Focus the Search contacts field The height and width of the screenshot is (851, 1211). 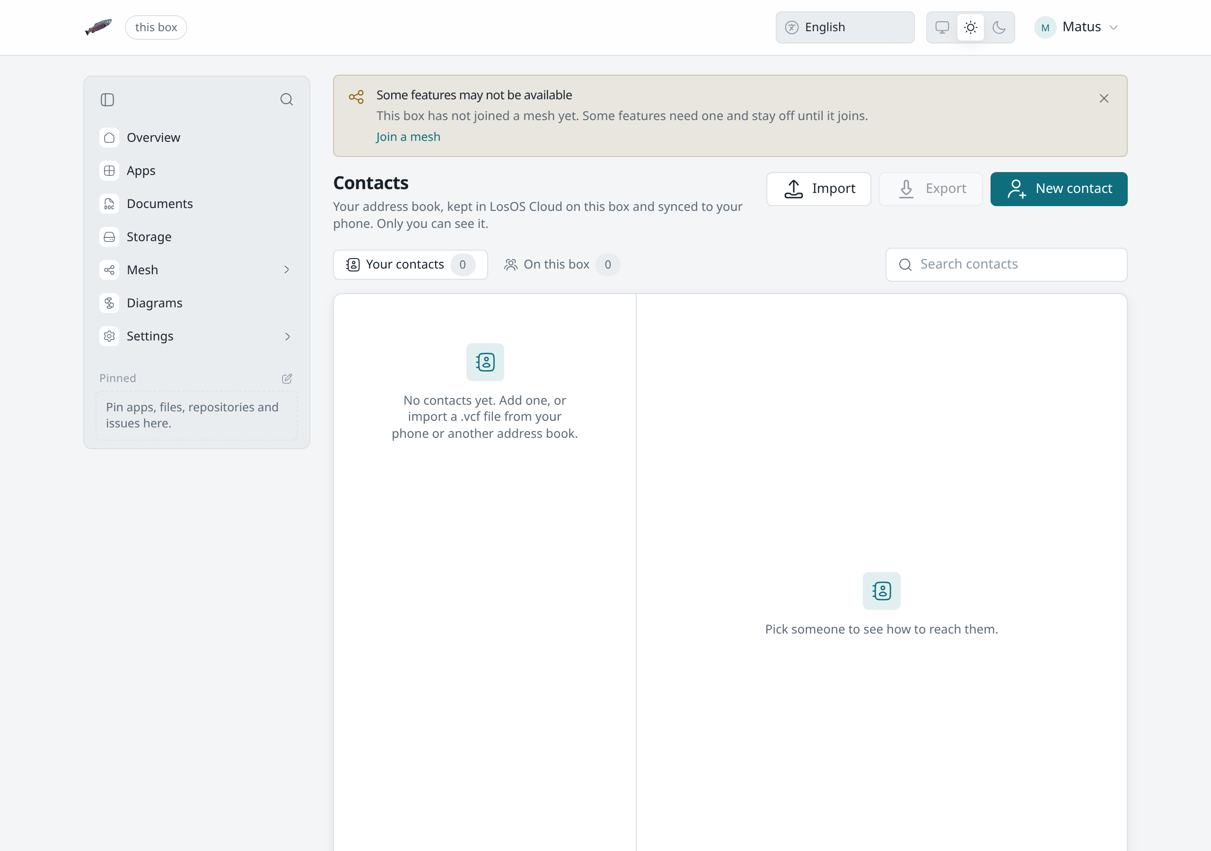click(x=1006, y=265)
